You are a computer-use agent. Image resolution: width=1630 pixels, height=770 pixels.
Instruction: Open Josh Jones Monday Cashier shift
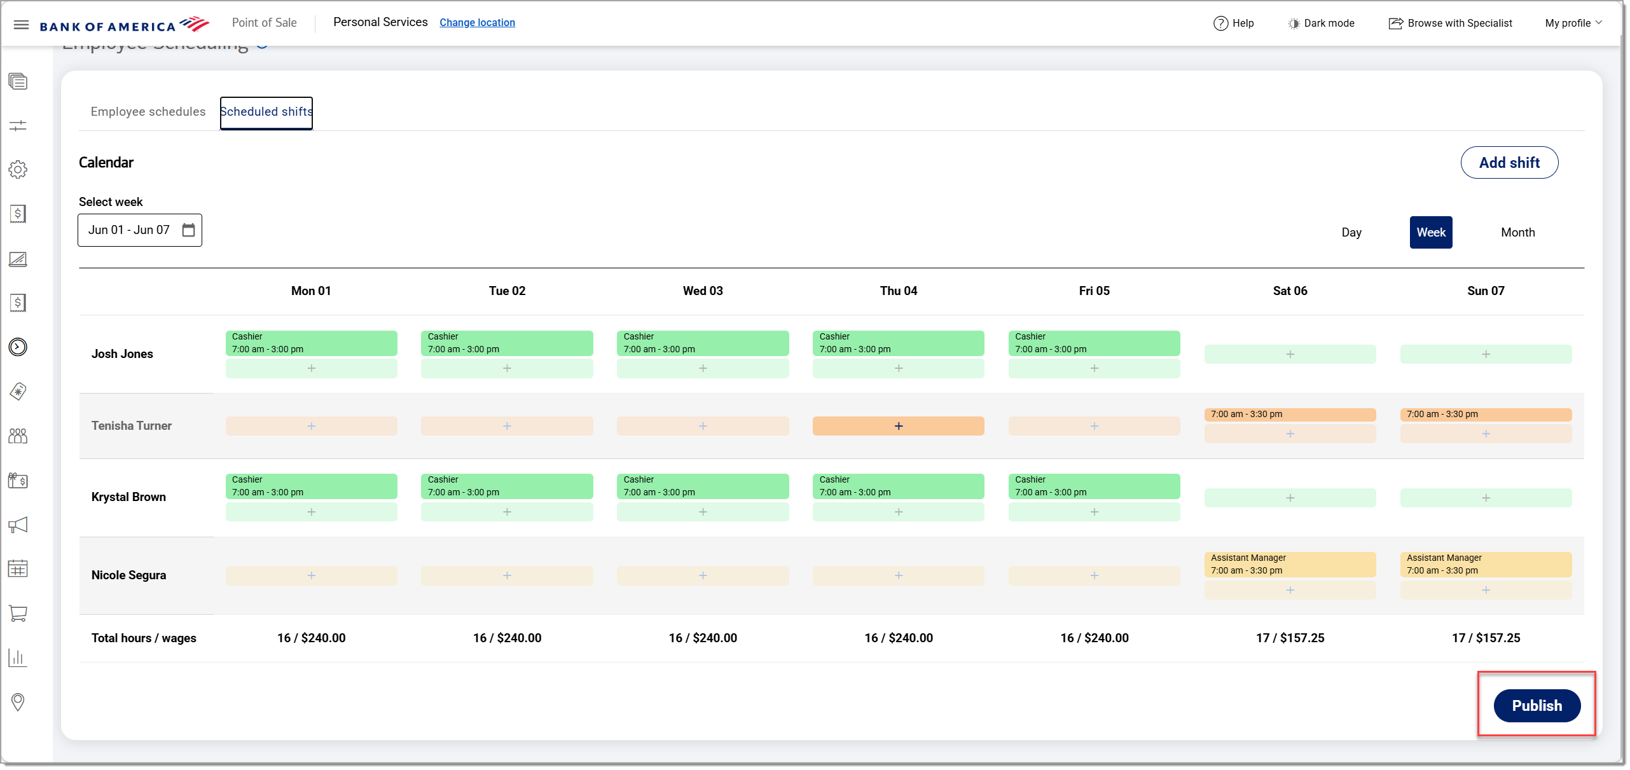pyautogui.click(x=311, y=343)
